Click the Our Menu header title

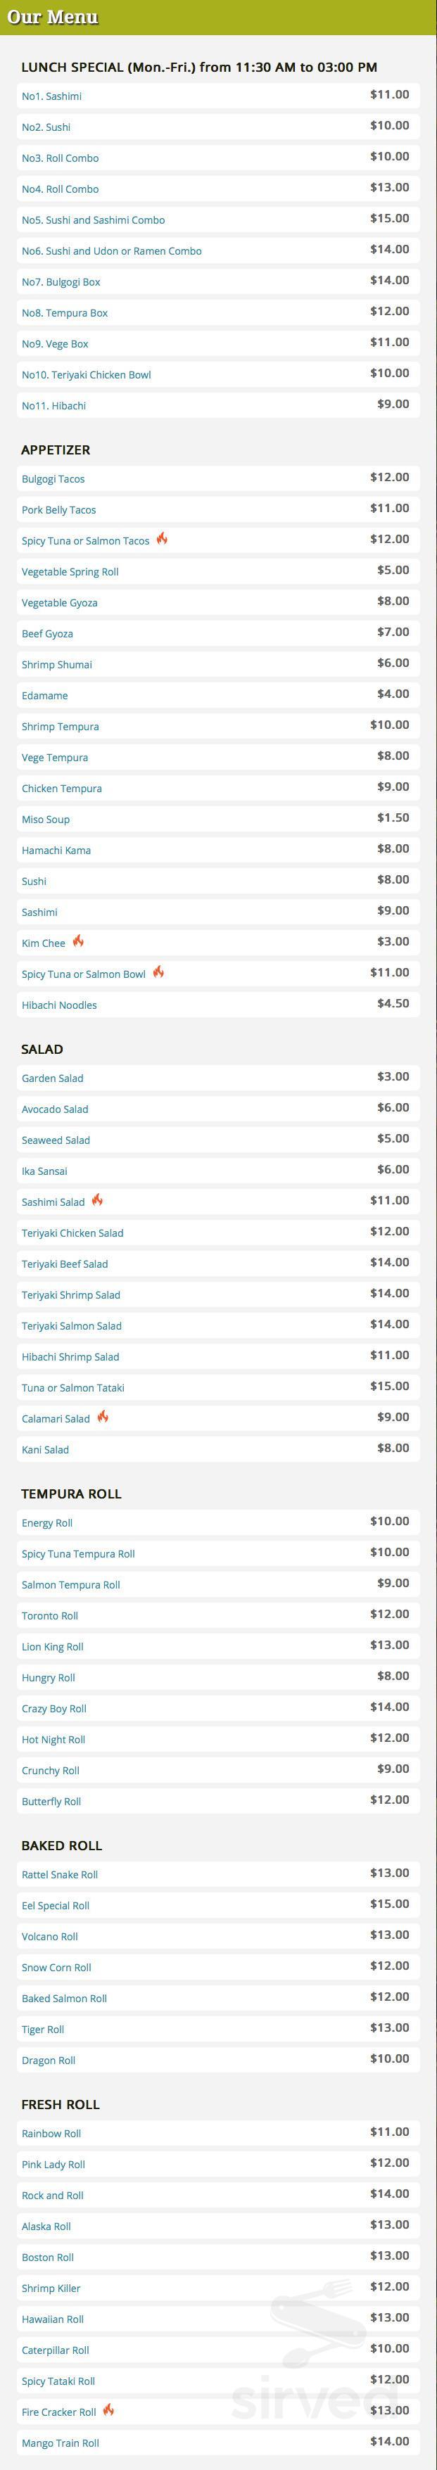tap(53, 18)
